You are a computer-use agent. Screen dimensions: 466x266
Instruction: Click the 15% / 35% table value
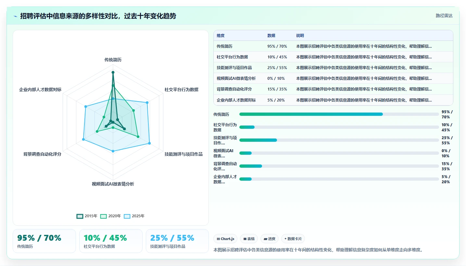click(x=277, y=89)
